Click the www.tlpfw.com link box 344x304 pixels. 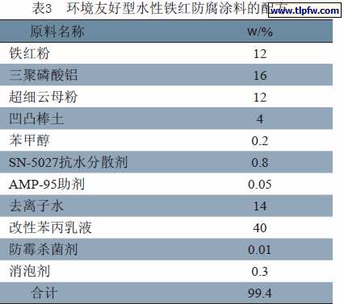click(304, 10)
